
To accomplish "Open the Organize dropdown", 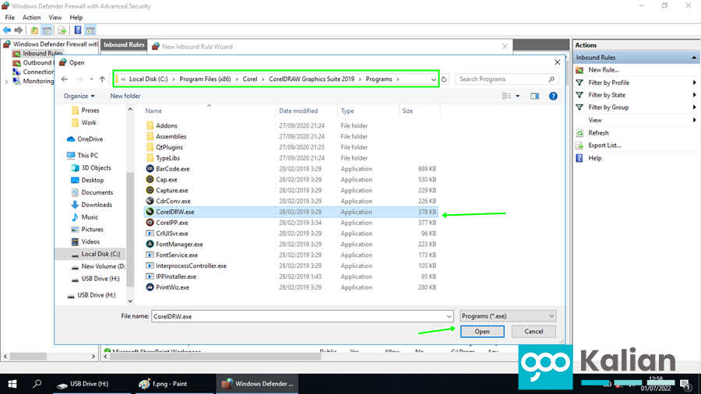I will click(79, 96).
